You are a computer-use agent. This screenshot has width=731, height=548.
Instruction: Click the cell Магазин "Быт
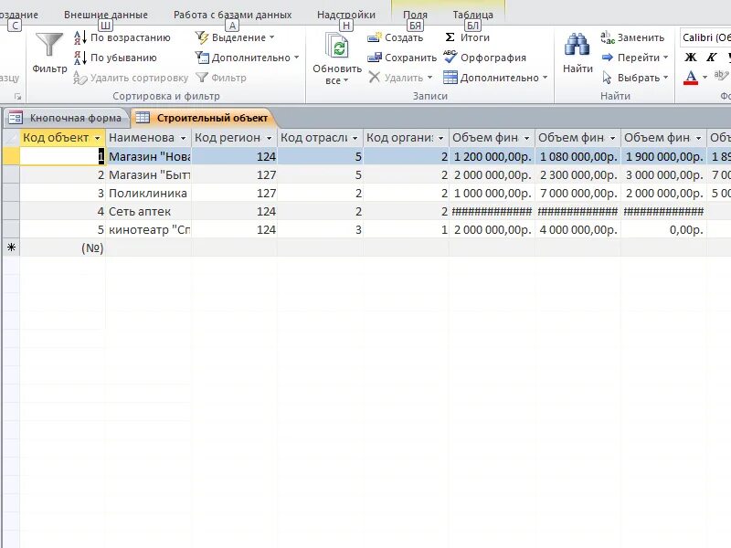point(149,174)
